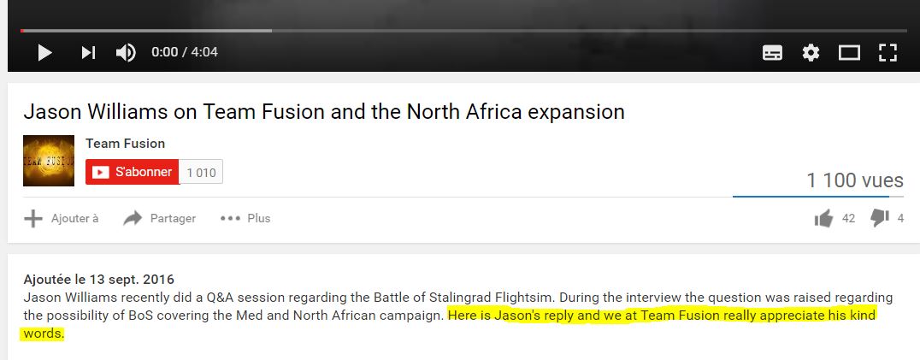Open the Team Fusion channel name link

point(125,144)
